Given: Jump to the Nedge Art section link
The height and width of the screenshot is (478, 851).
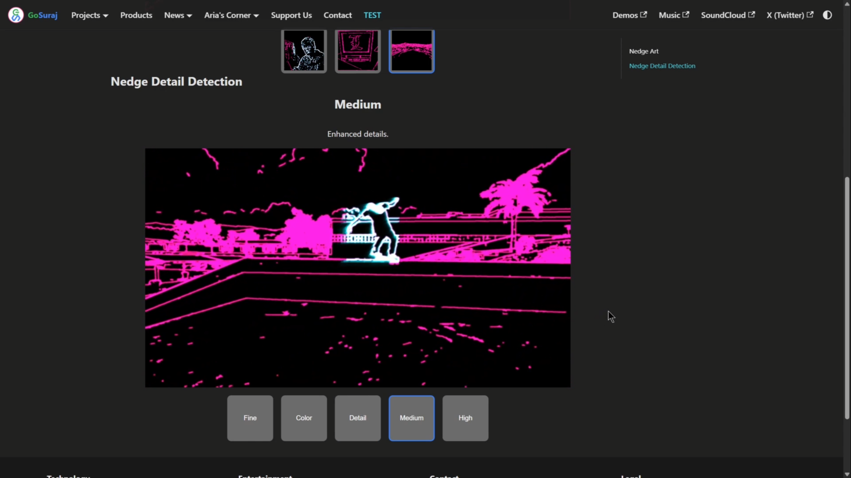Looking at the screenshot, I should pyautogui.click(x=644, y=51).
